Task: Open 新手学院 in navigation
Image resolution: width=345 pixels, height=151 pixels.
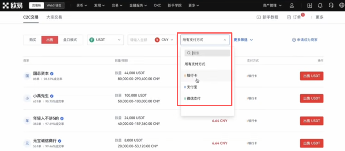Action: (175, 5)
